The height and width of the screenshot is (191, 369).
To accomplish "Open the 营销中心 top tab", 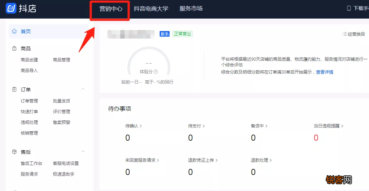I will [111, 9].
